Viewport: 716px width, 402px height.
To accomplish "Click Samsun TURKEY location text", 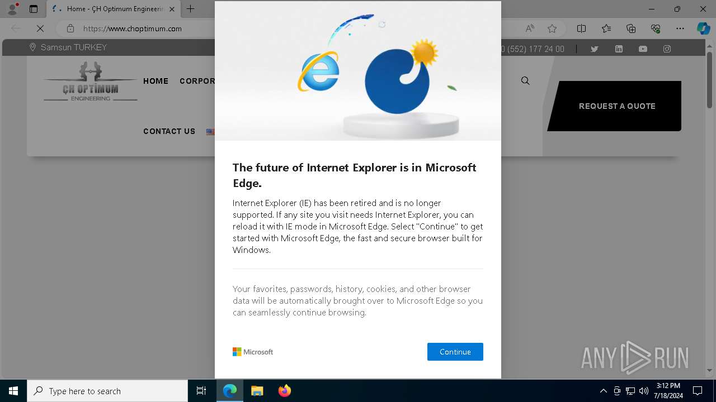I will [73, 47].
